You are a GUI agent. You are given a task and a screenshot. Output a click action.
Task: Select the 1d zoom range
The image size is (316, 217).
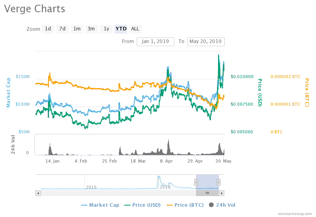[48, 29]
